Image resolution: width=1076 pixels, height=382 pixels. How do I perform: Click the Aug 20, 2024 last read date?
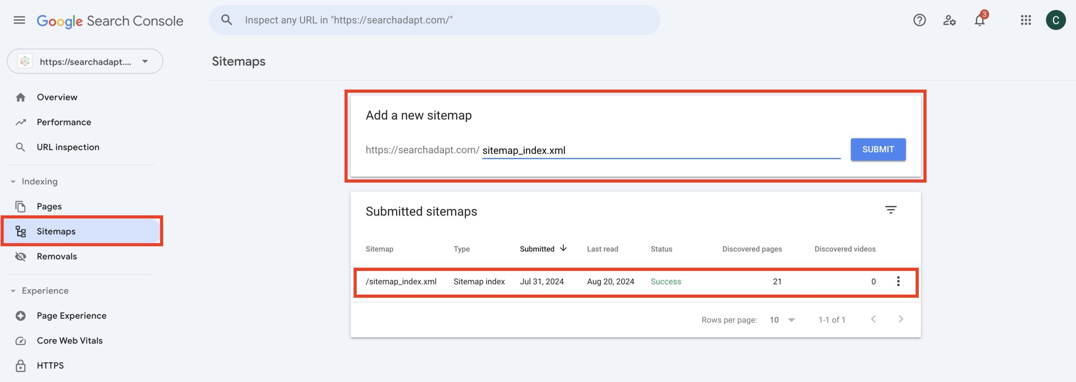point(610,282)
